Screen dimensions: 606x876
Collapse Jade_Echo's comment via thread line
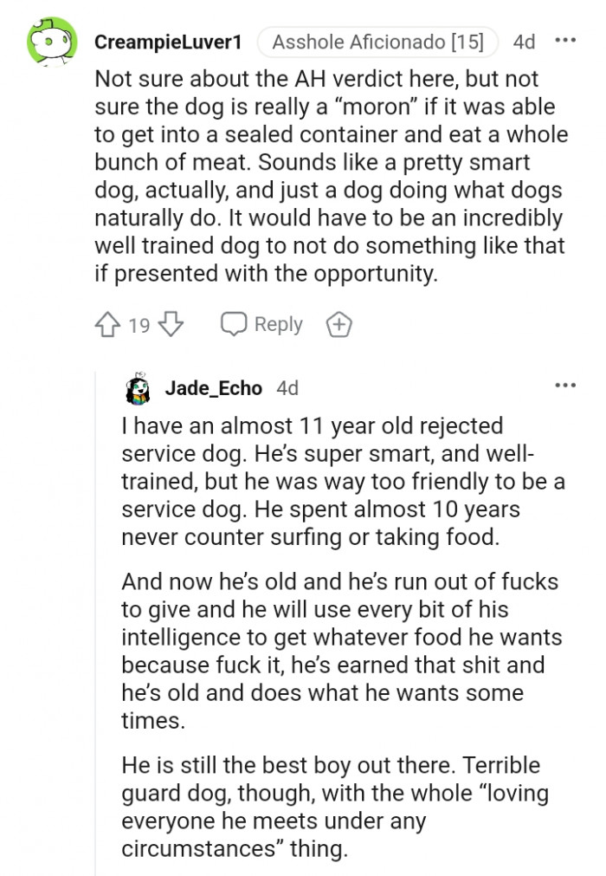pos(93,607)
